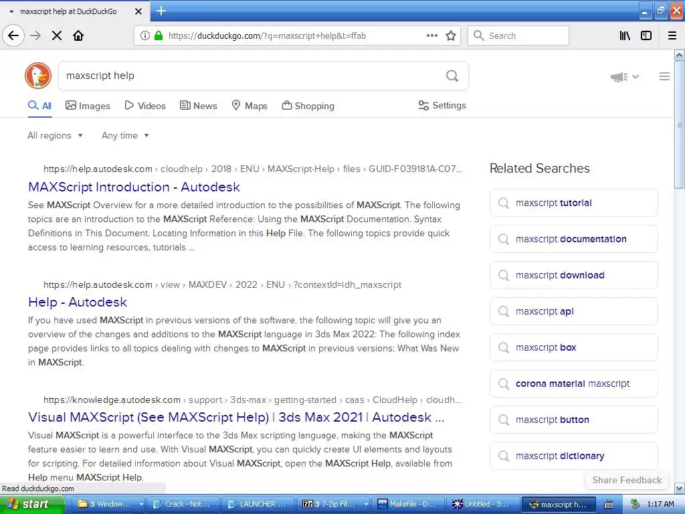This screenshot has height=514, width=685.
Task: Switch to LAUNCHER taskbar window
Action: [258, 504]
